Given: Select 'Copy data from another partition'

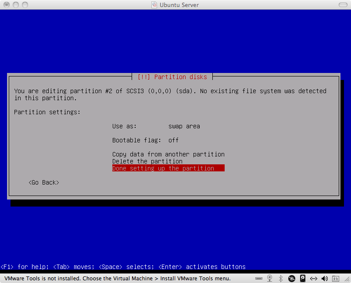Looking at the screenshot, I should click(x=168, y=154).
